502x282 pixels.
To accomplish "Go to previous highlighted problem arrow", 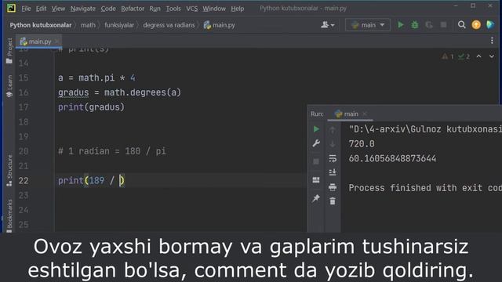I will tap(479, 56).
